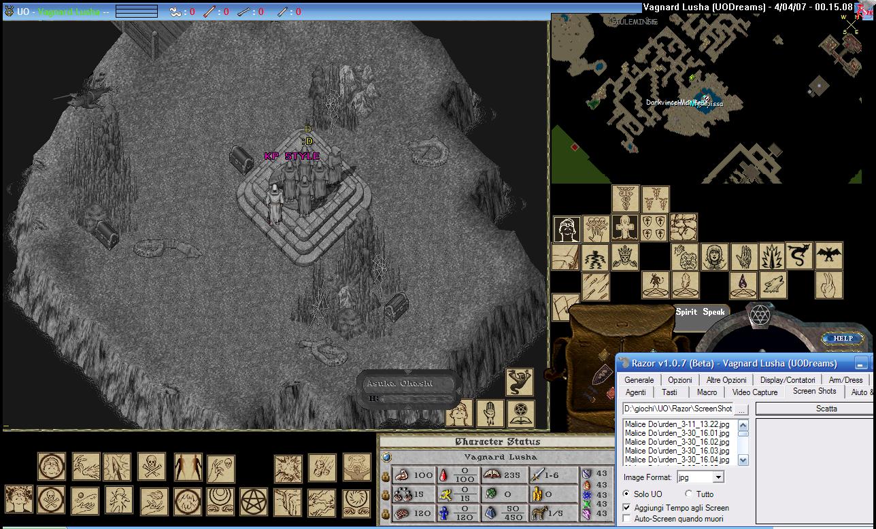Click the Character Status globe expander button
876x529 pixels.
pyautogui.click(x=386, y=457)
